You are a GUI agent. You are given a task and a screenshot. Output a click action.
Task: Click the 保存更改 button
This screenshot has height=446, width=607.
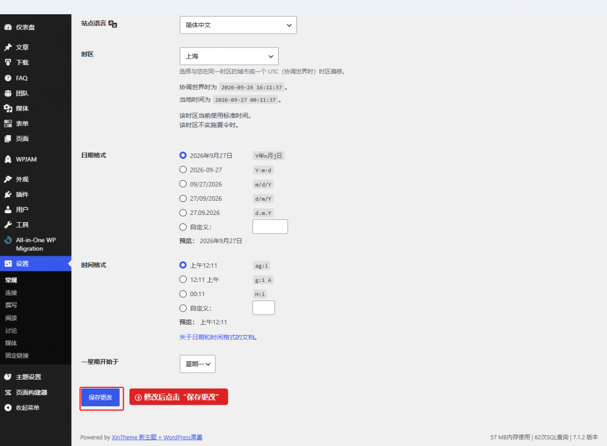pos(101,397)
